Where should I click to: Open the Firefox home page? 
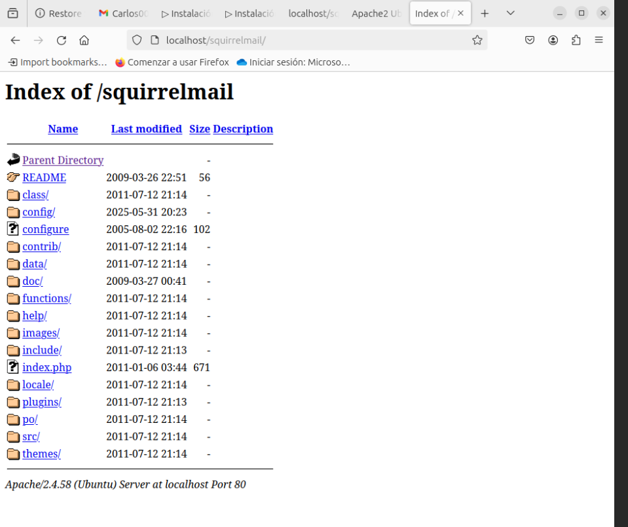pos(84,40)
